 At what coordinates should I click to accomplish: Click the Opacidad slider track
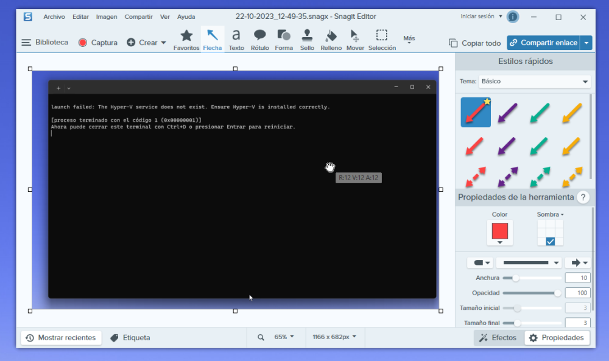coord(532,293)
